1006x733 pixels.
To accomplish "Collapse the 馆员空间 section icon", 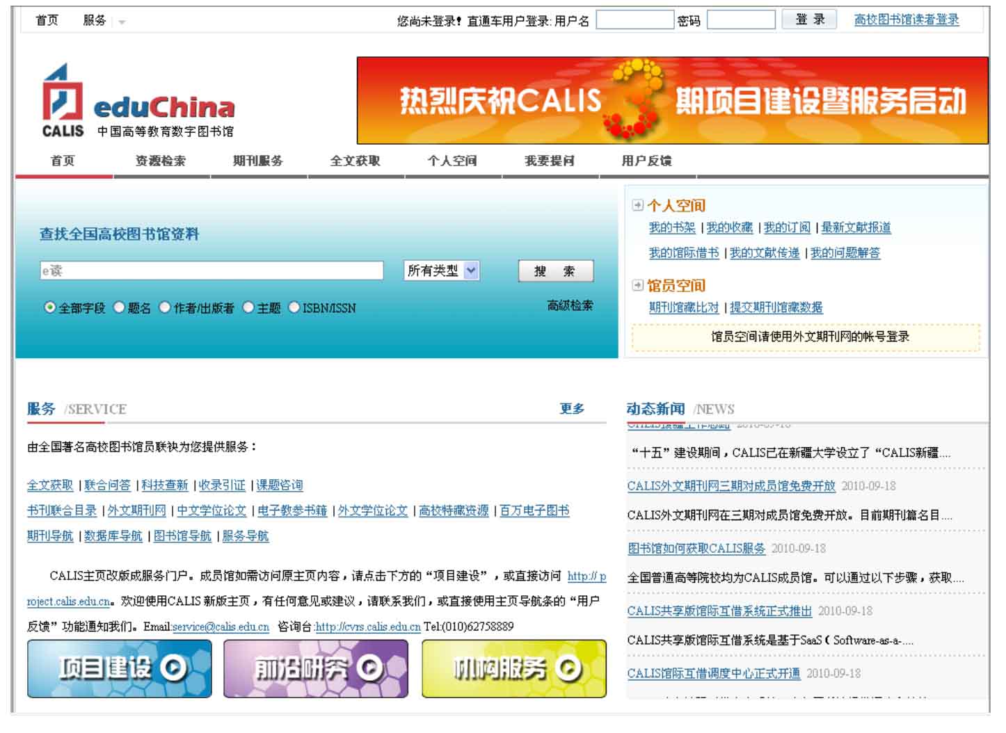I will point(637,285).
